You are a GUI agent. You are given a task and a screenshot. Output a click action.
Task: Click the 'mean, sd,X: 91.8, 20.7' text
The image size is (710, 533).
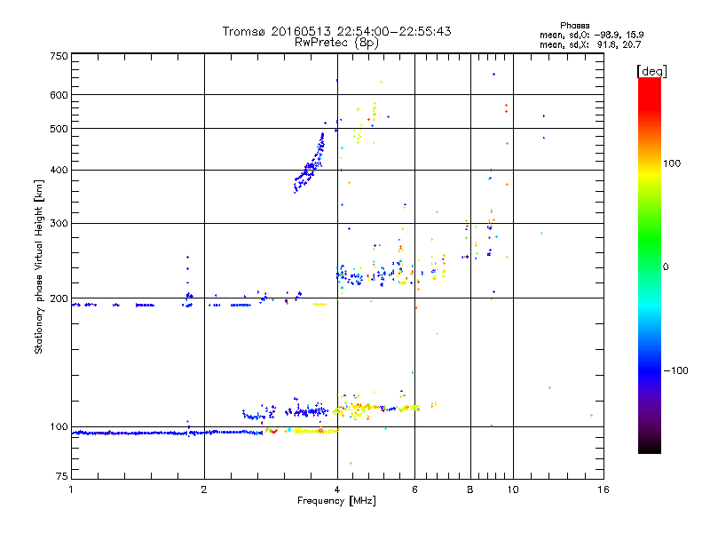click(590, 44)
